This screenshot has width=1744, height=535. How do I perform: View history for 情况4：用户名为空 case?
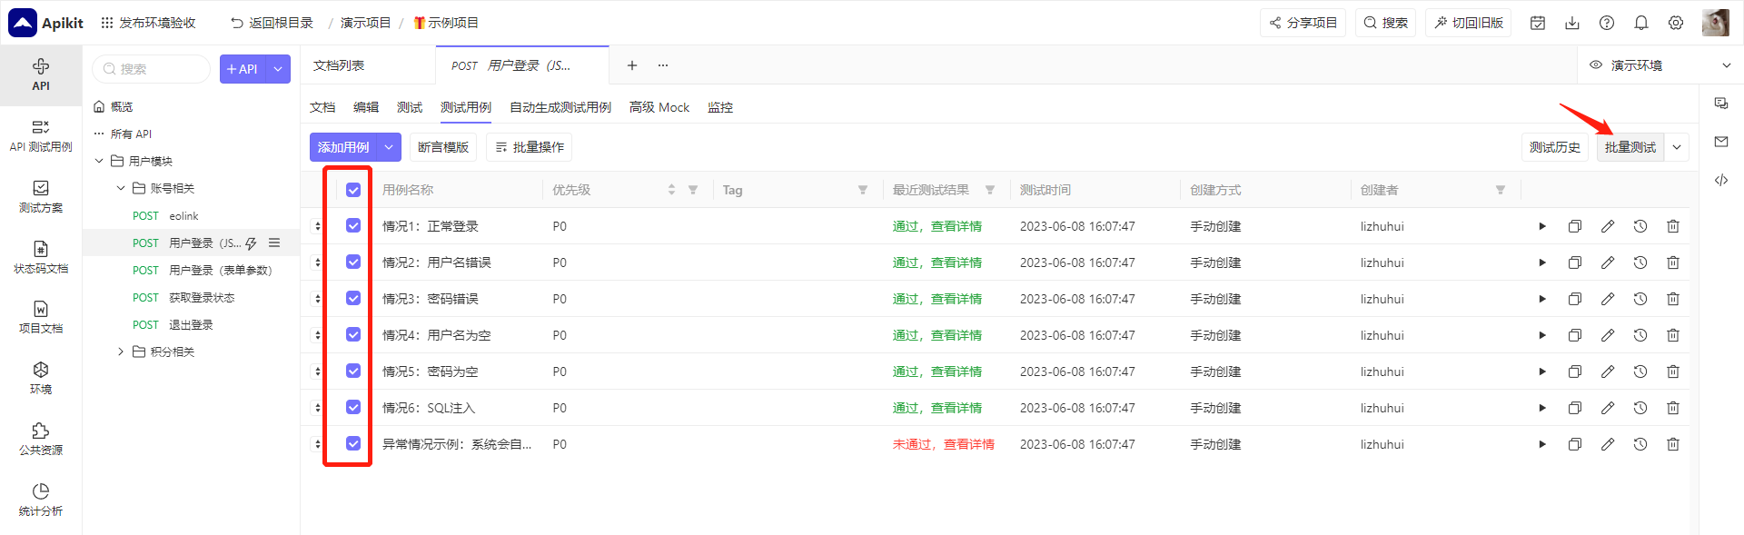click(1640, 335)
